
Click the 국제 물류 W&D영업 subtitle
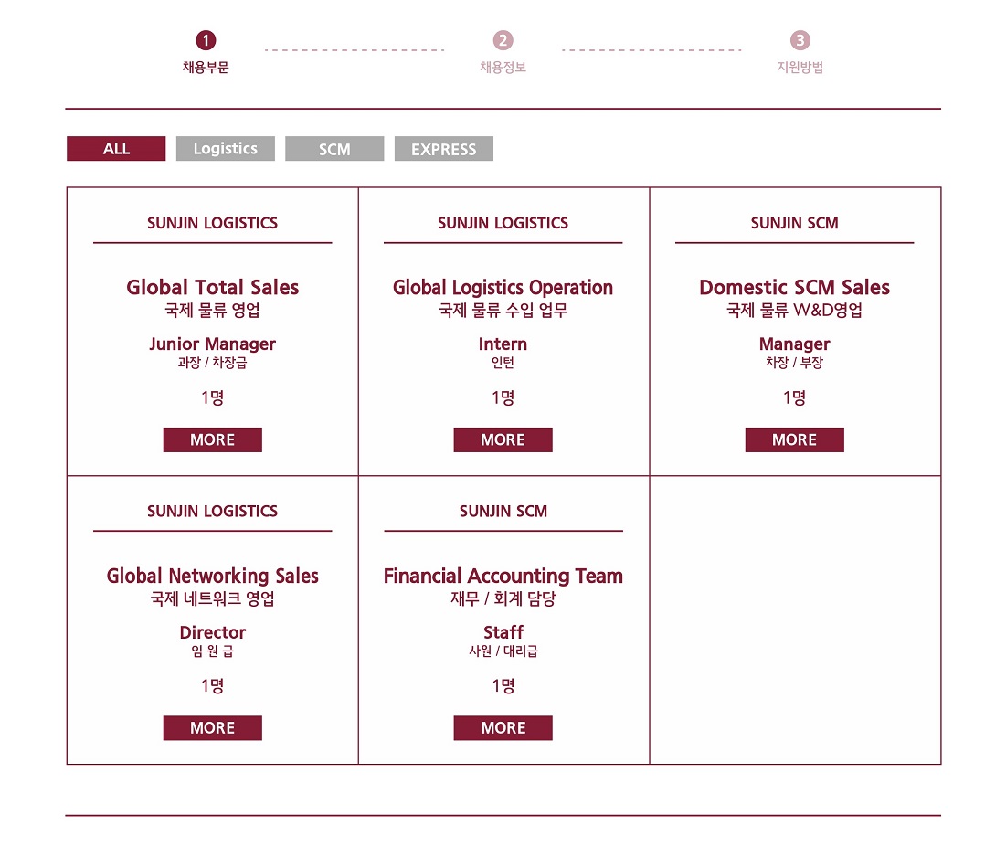[x=794, y=311]
